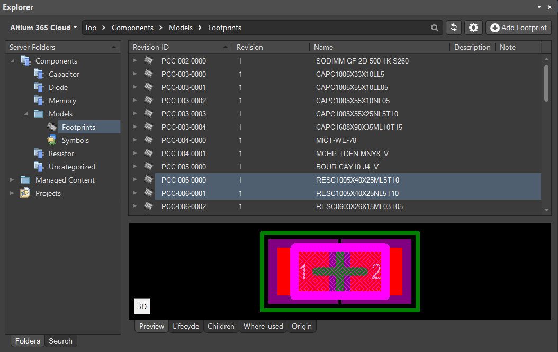Screen dimensions: 558x352
Task: Navigate to Top in the breadcrumb
Action: click(x=91, y=28)
